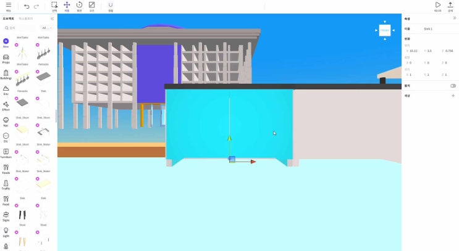This screenshot has width=459, height=251.
Task: Open the hamburger main menu
Action: coord(9,6)
